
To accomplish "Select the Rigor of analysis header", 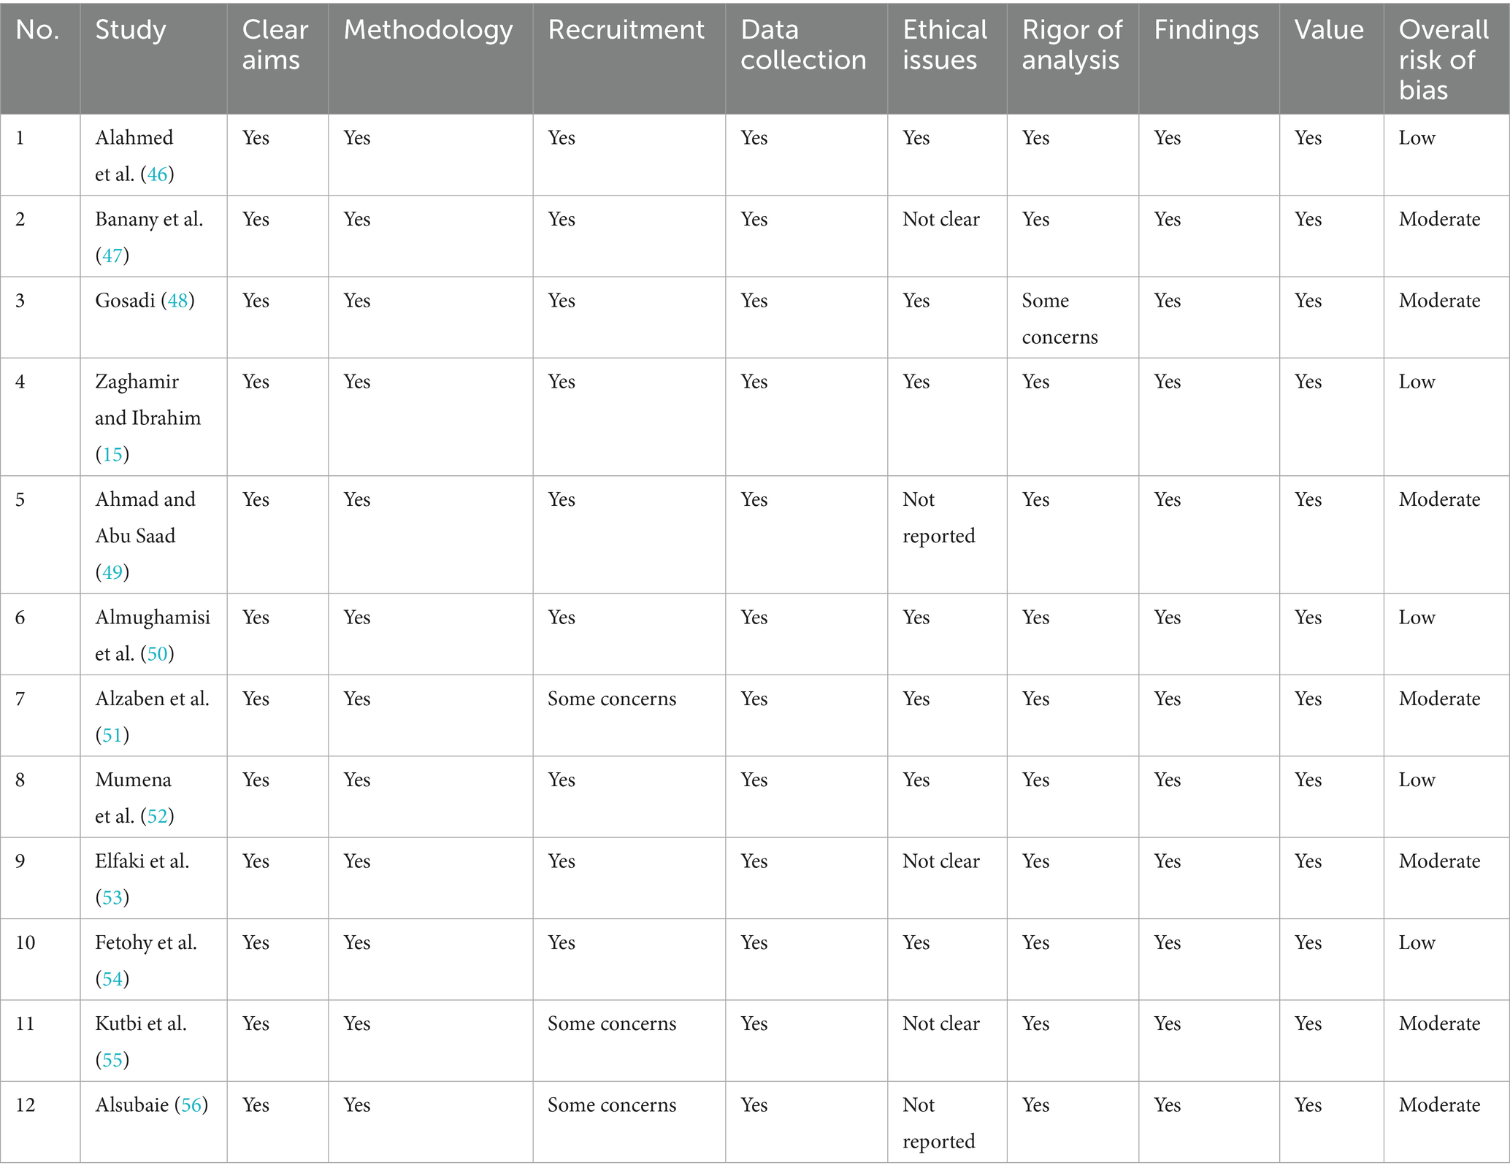I will tap(1071, 45).
